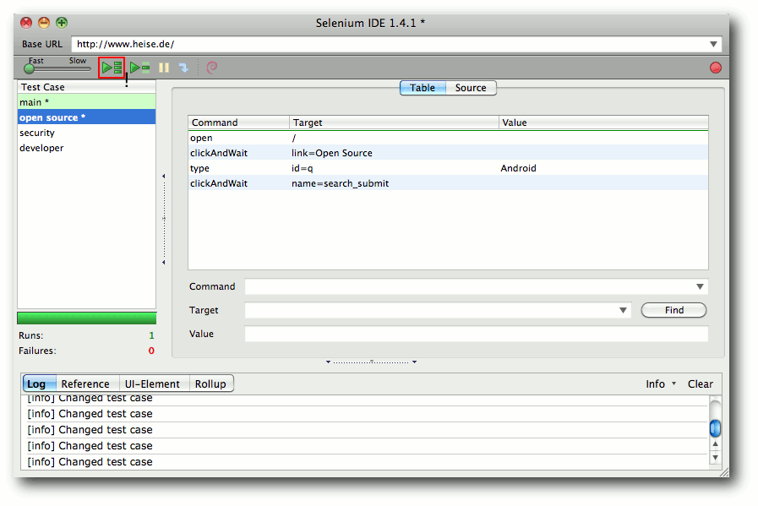Screen dimensions: 758x506
Task: Pause test execution
Action: pyautogui.click(x=164, y=68)
